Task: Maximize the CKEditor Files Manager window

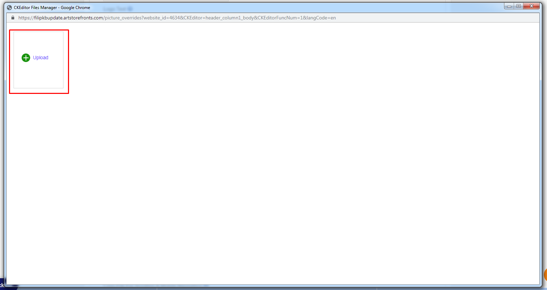Action: click(x=519, y=6)
